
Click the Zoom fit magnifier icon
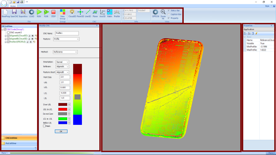[x=163, y=13]
